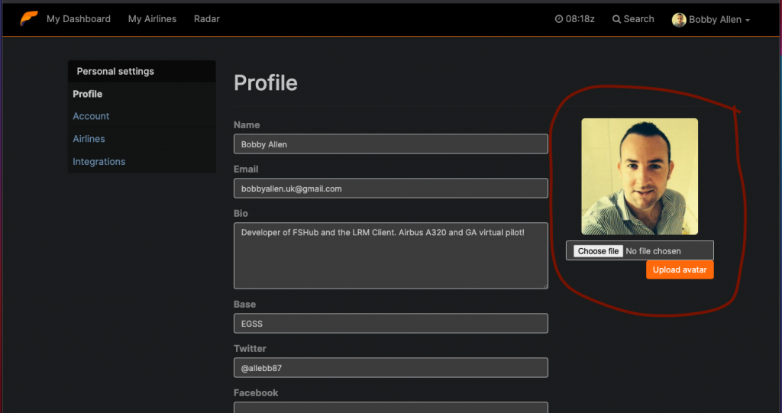Click the orange FSHub wing logo
Viewport: 782px width, 413px height.
[29, 18]
